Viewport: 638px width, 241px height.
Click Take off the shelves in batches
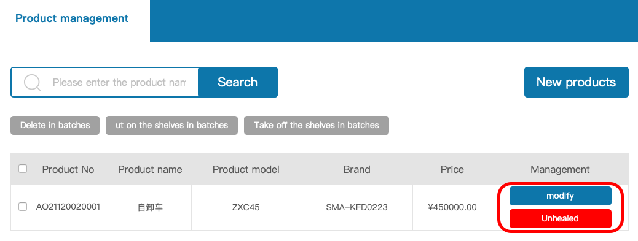pyautogui.click(x=317, y=125)
